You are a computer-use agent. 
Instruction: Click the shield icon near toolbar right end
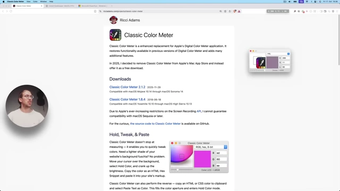click(x=333, y=11)
